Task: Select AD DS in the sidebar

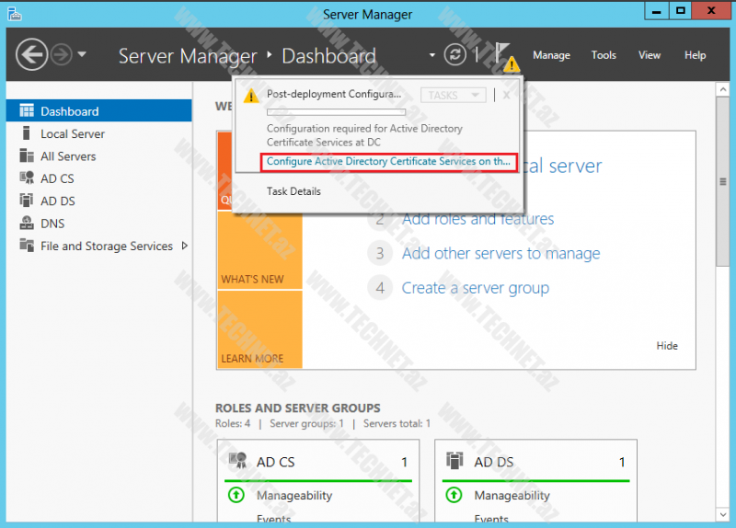Action: (x=58, y=201)
